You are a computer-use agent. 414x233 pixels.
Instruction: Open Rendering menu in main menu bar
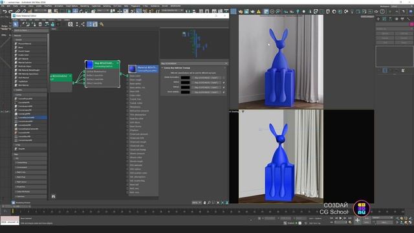pyautogui.click(x=85, y=6)
